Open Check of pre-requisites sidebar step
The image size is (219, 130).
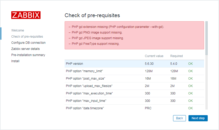click(27, 37)
